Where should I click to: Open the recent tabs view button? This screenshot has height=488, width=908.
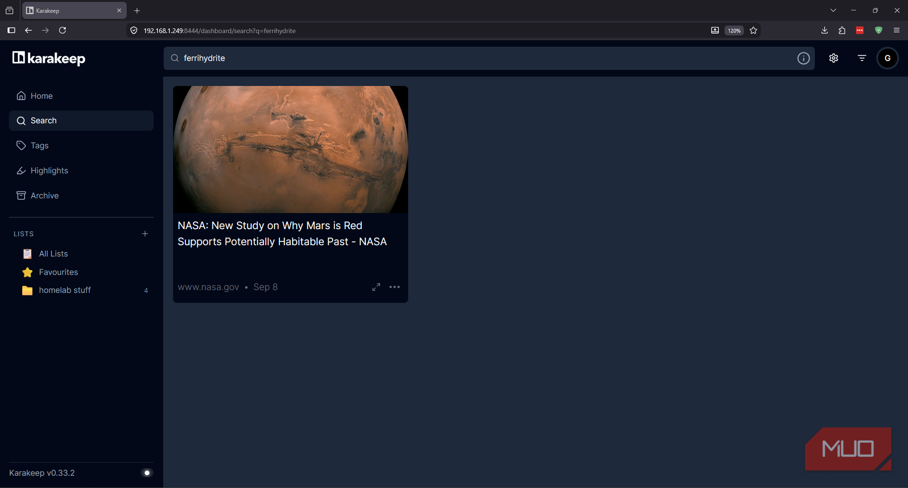[x=9, y=10]
